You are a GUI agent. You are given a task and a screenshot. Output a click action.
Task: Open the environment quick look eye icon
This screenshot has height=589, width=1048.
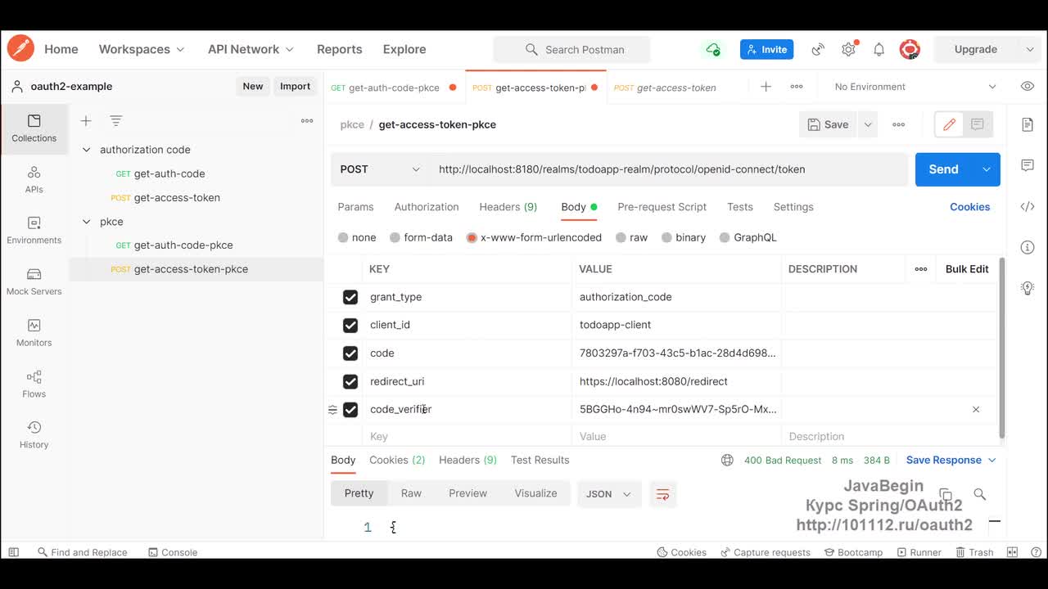pyautogui.click(x=1028, y=87)
